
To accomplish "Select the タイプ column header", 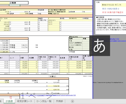I will pos(15,58).
